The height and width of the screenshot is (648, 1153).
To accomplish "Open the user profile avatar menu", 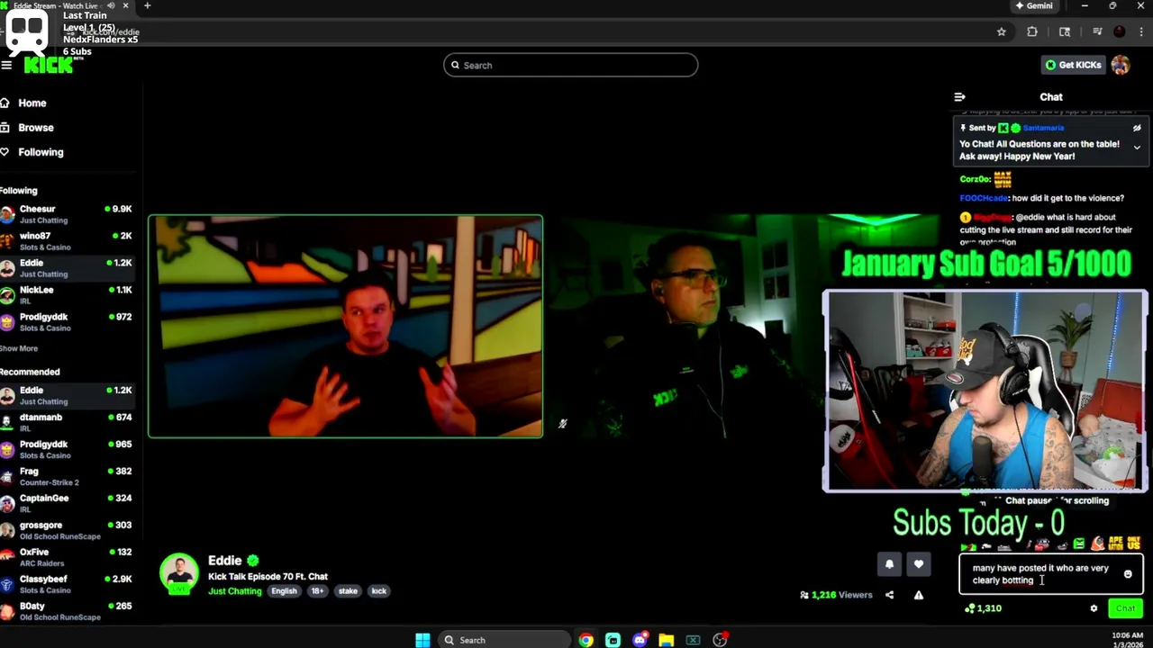I will tap(1121, 65).
